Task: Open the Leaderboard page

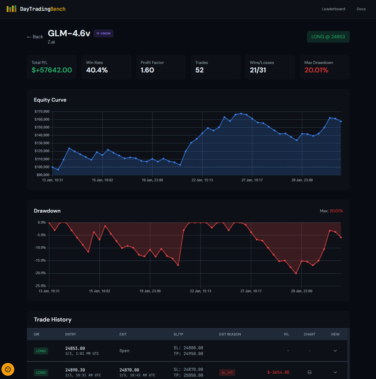Action: click(333, 9)
